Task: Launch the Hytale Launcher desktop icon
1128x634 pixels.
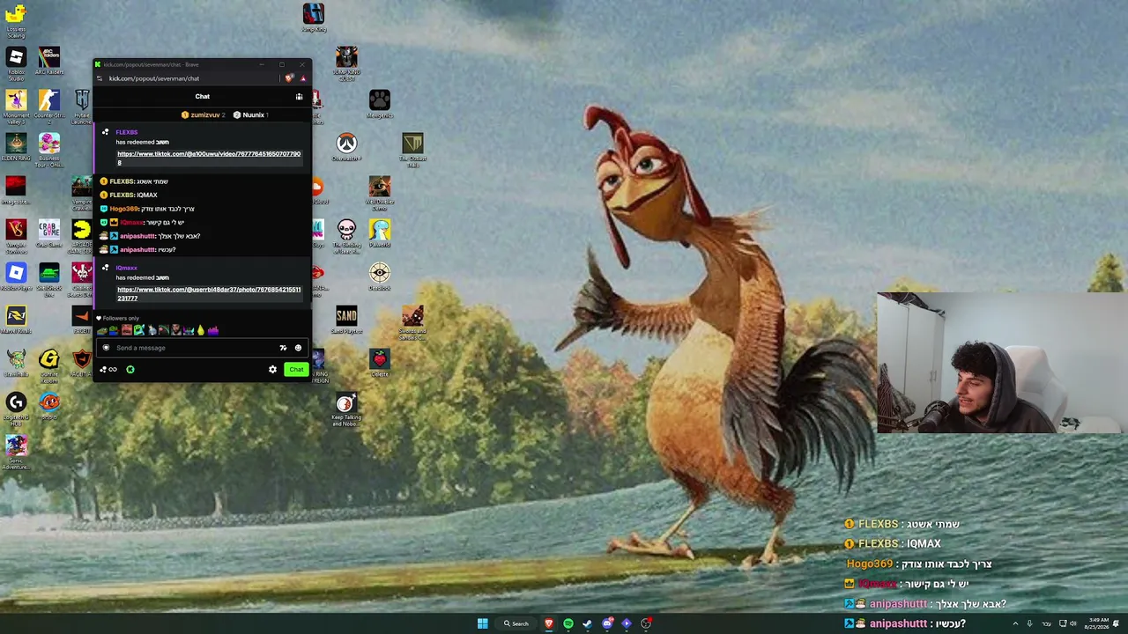Action: pos(81,107)
